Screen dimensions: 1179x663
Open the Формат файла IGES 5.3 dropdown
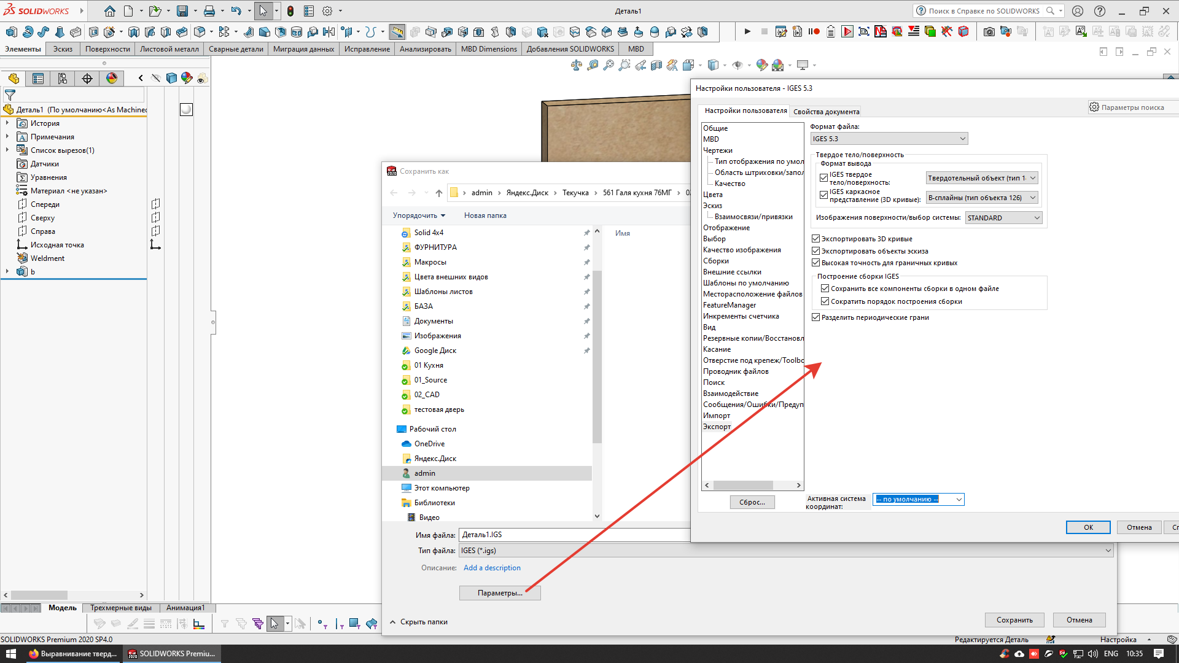click(x=889, y=139)
